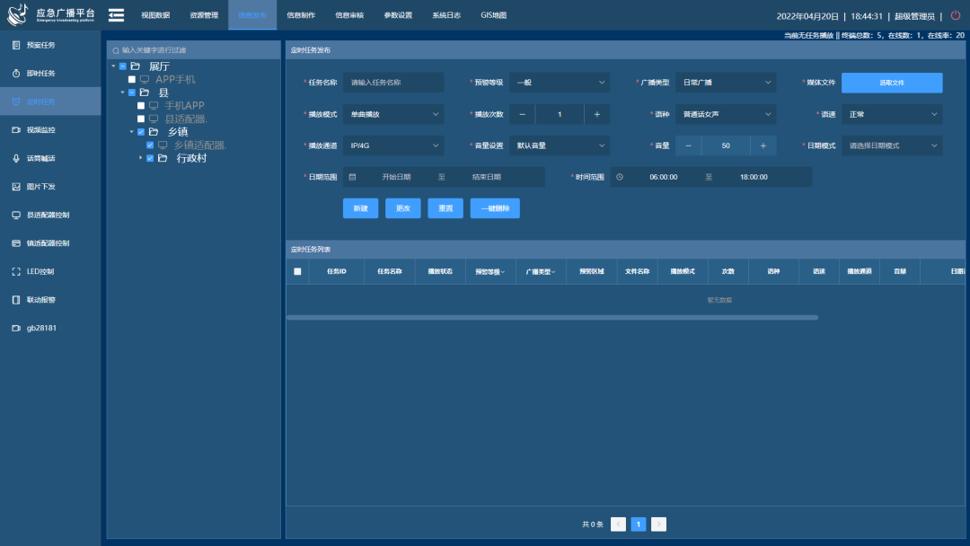Check the APP手机 device checkbox
Viewport: 970px width, 546px height.
(132, 80)
